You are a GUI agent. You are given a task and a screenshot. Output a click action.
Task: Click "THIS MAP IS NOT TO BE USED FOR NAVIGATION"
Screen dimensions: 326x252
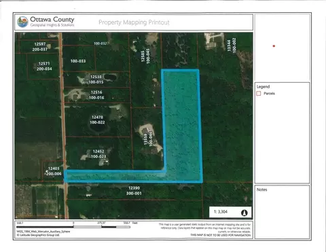point(221,235)
